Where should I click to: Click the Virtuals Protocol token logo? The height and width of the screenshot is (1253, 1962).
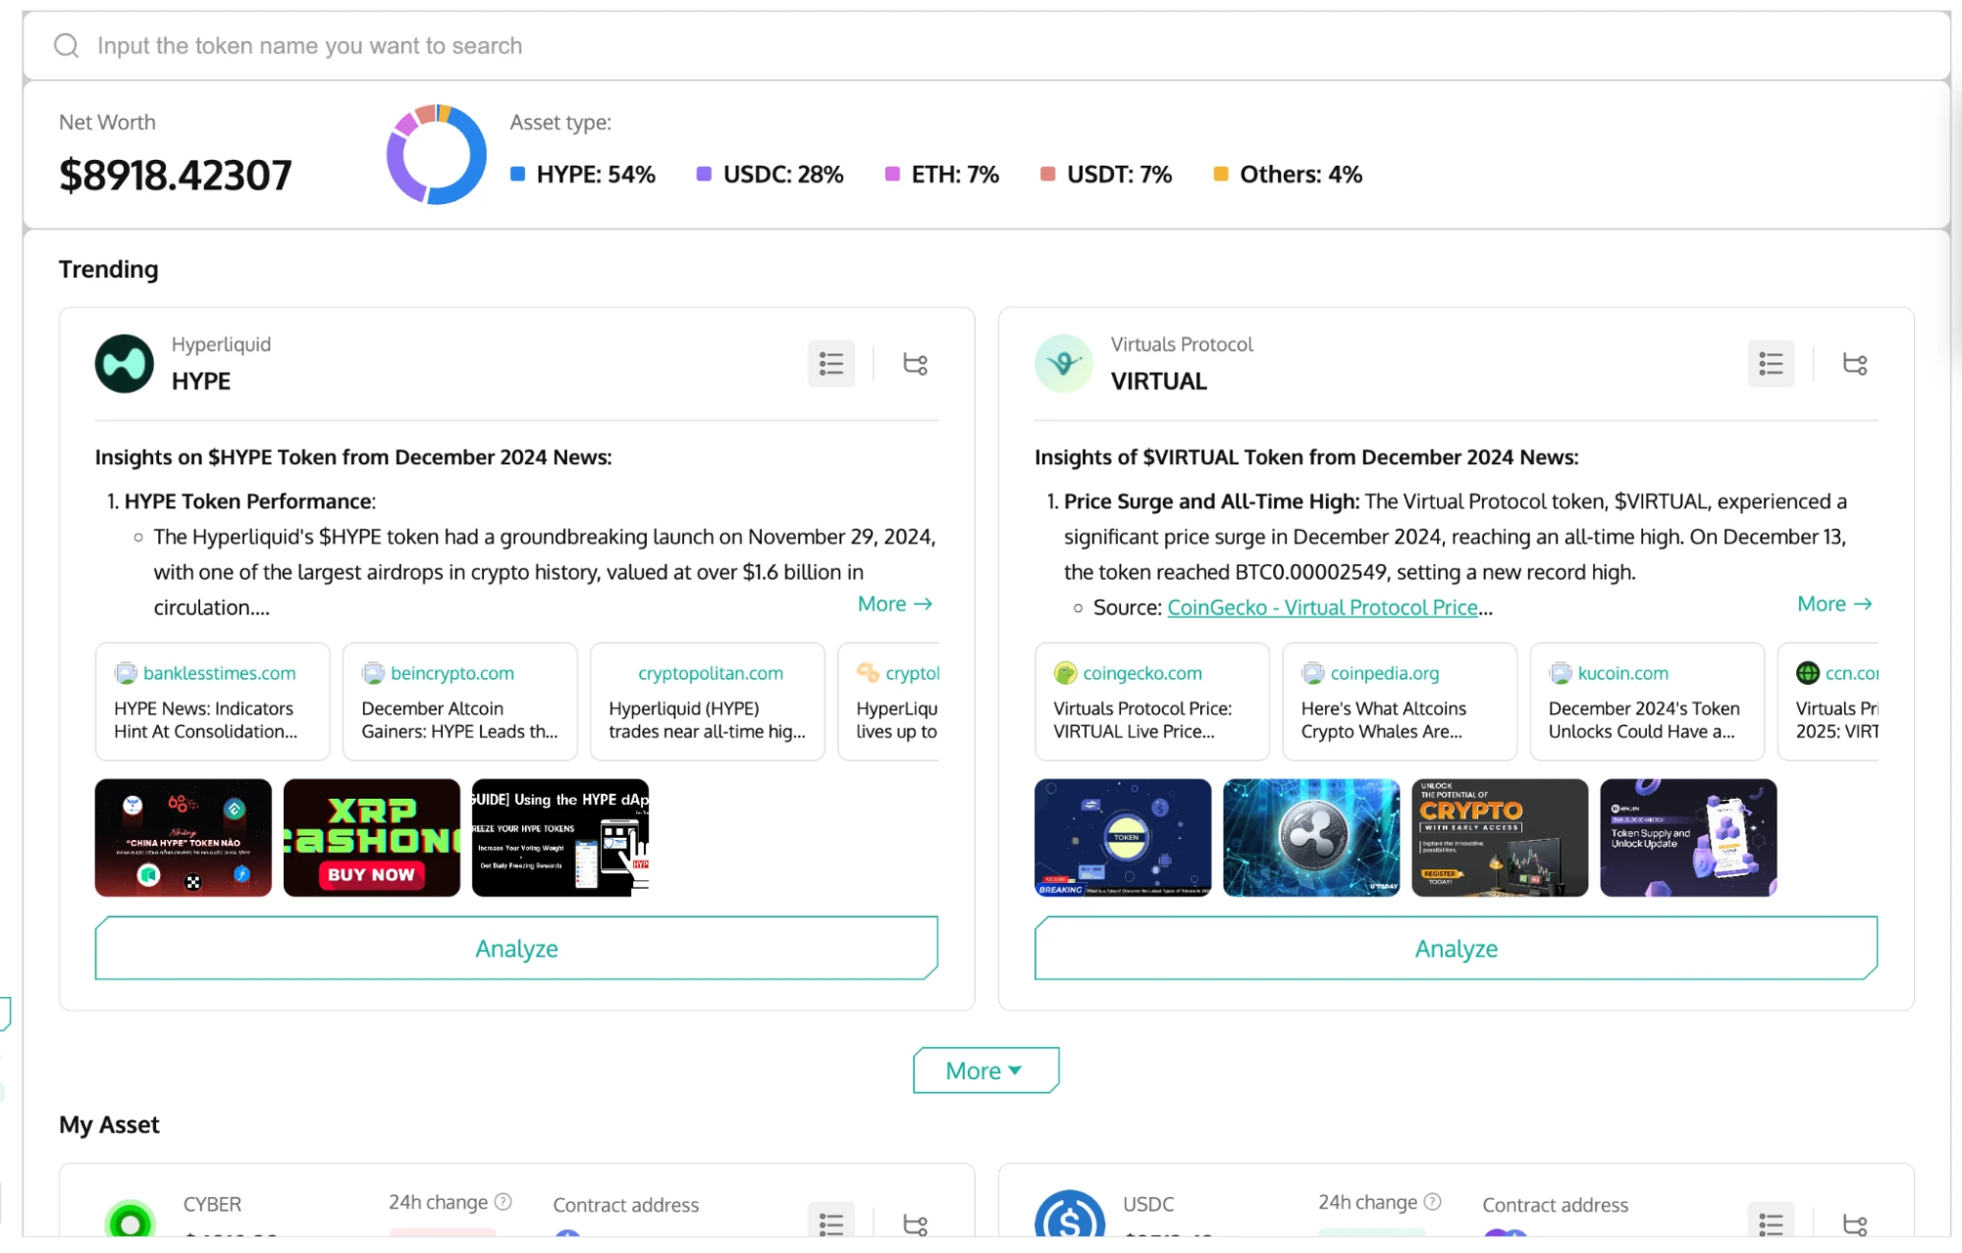click(1063, 363)
